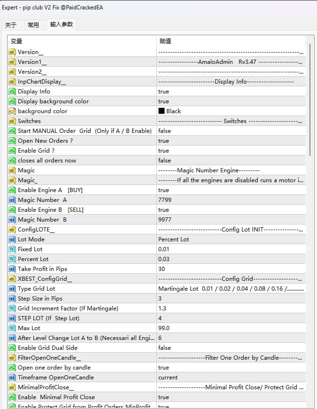Click the boolean icon beside Enable Engine A [BUY]
317x409 pixels.
click(x=12, y=190)
